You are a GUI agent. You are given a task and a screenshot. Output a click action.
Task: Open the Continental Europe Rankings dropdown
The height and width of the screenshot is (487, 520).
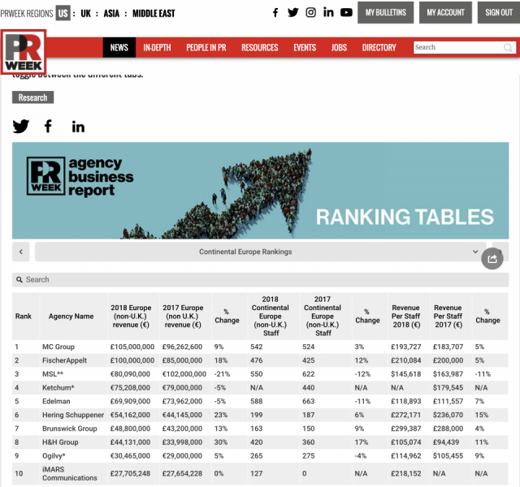click(x=260, y=252)
